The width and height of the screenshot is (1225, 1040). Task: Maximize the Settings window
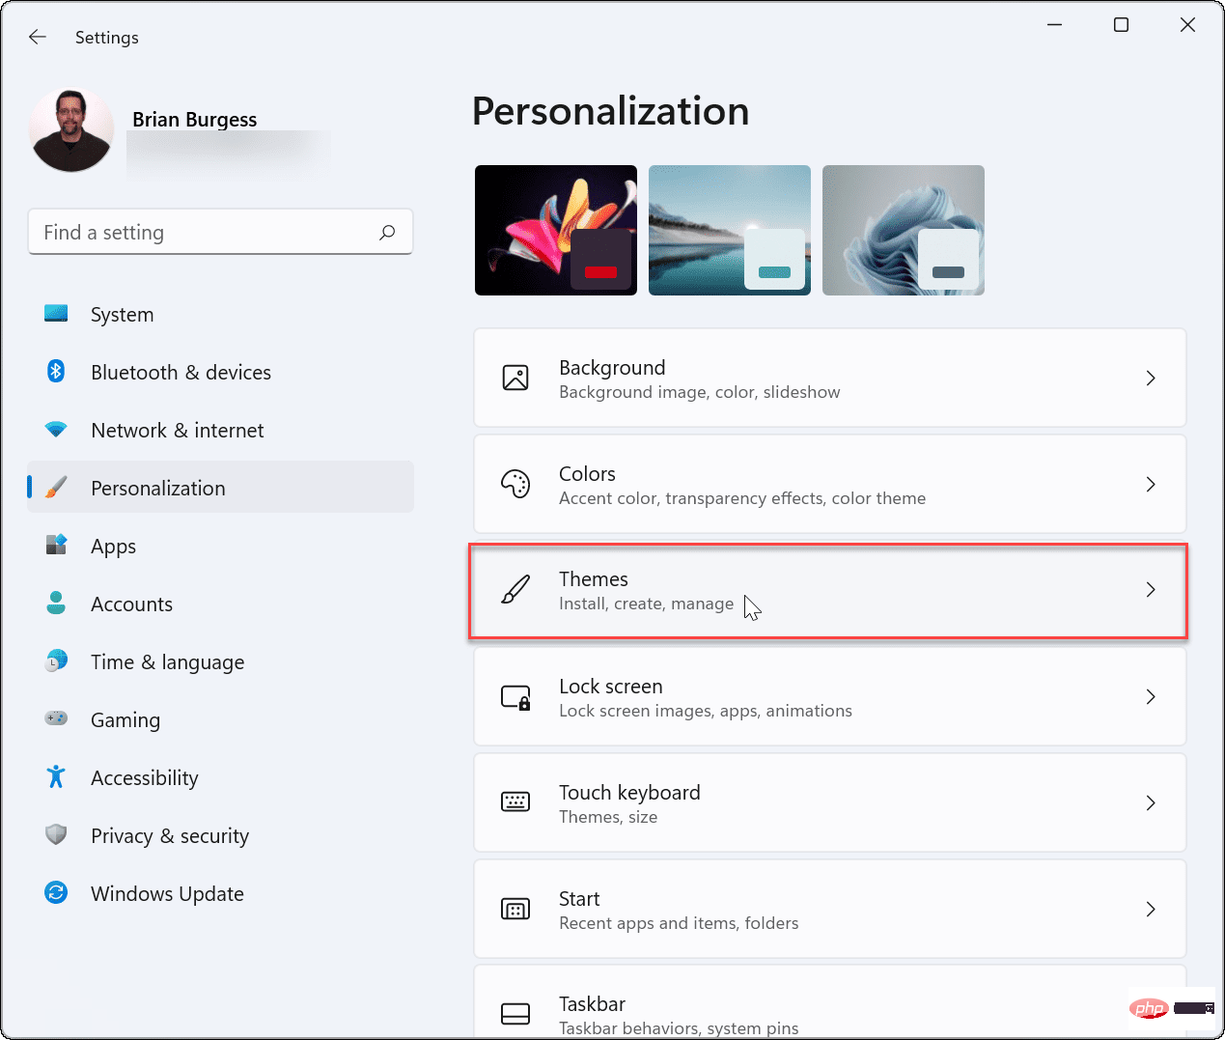(x=1121, y=25)
